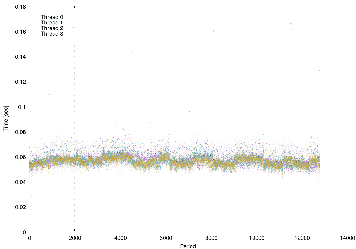Click the y-axis label 0.02
The height and width of the screenshot is (249, 356).
tap(20, 207)
